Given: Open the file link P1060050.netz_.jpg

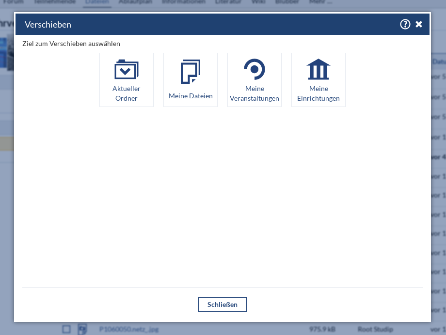Looking at the screenshot, I should pyautogui.click(x=128, y=329).
